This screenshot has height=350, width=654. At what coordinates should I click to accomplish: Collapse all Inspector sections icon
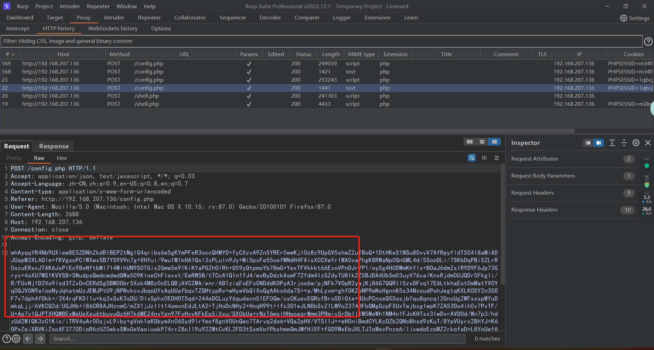click(x=624, y=143)
